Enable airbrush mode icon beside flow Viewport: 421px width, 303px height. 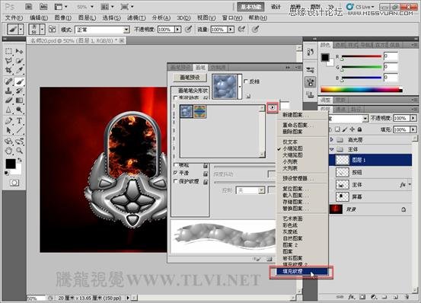pyautogui.click(x=241, y=29)
